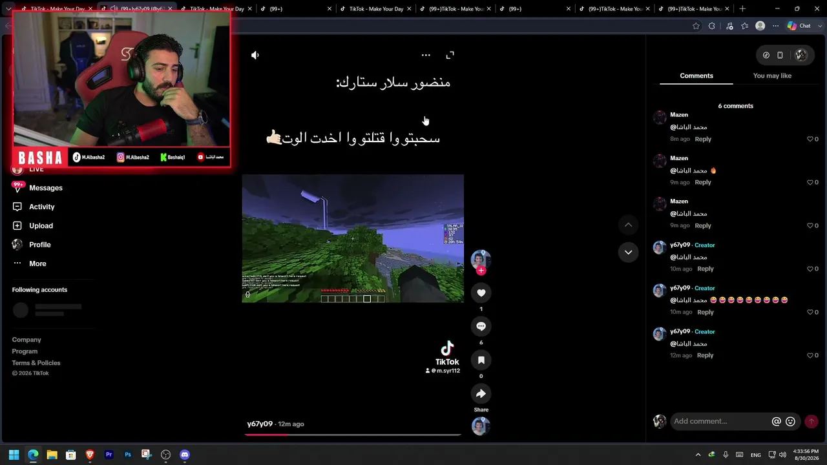
Task: Go to the next video with down arrow
Action: click(x=628, y=253)
